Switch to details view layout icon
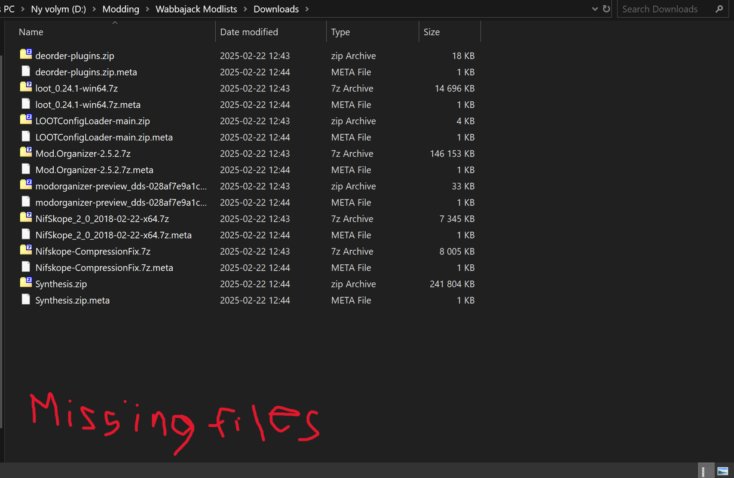Viewport: 734px width, 478px height. pyautogui.click(x=706, y=471)
